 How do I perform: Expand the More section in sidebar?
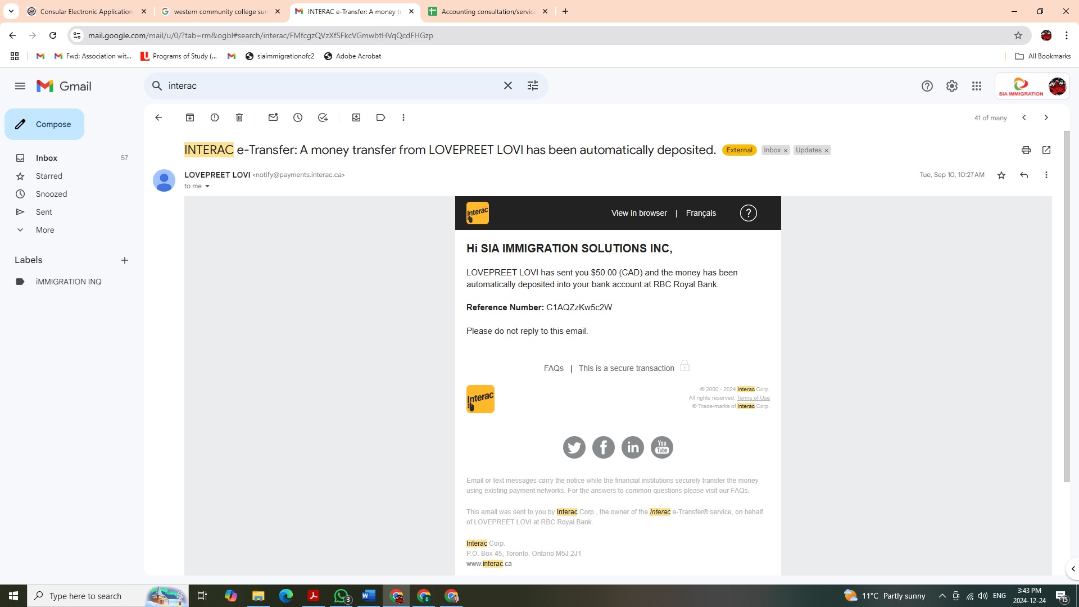[45, 230]
